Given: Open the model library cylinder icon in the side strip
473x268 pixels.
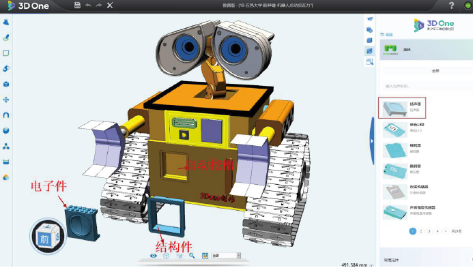Looking at the screenshot, I should (369, 30).
